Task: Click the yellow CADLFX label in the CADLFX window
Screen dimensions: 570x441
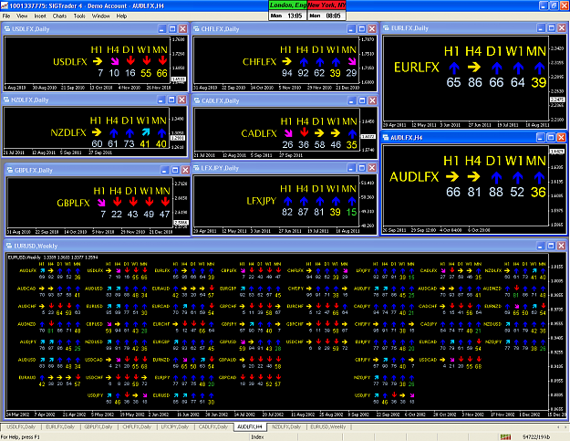Action: pyautogui.click(x=259, y=133)
